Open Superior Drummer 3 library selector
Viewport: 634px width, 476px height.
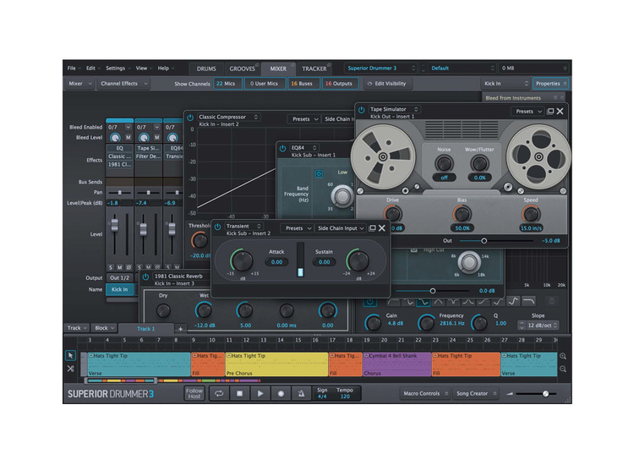coord(380,68)
